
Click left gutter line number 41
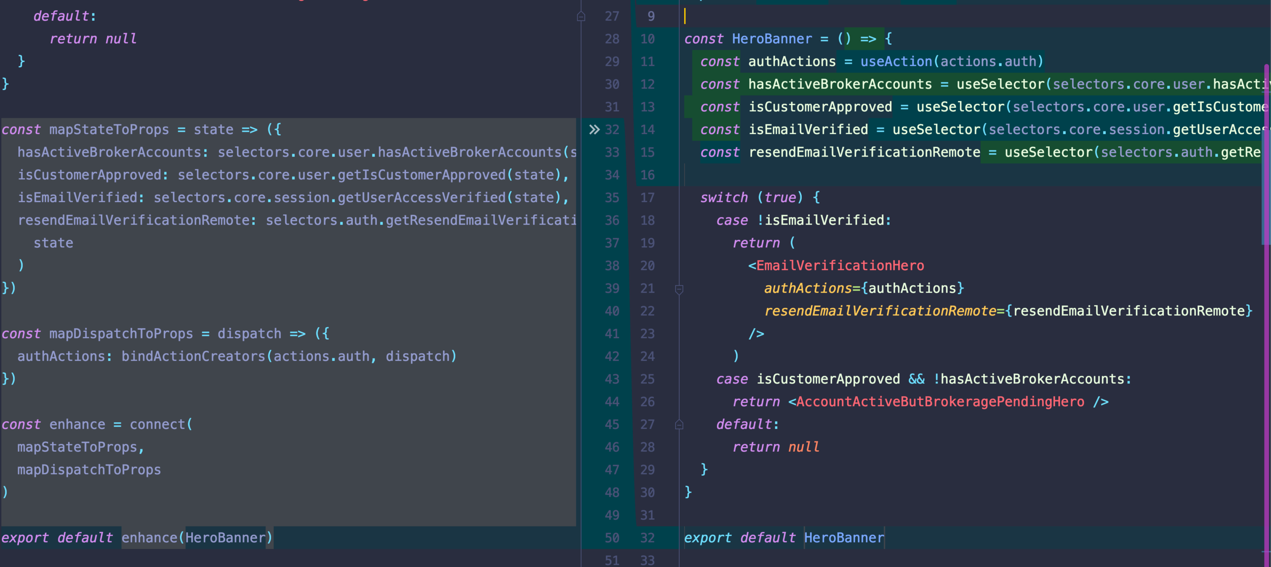click(x=612, y=334)
